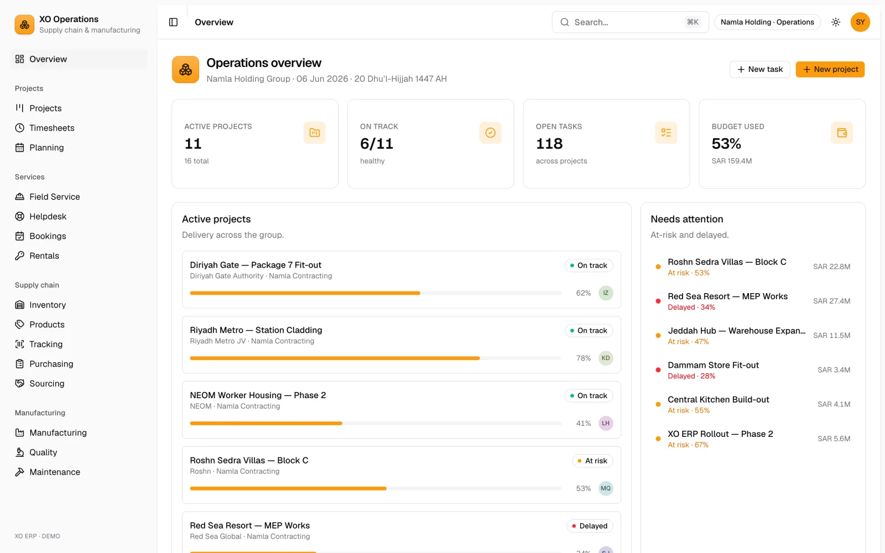Viewport: 885px width, 553px height.
Task: Click the Field Service hard-hat icon
Action: click(20, 197)
